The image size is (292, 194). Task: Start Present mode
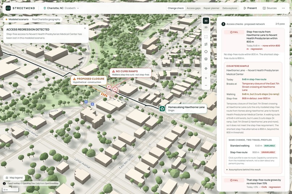(250, 8)
